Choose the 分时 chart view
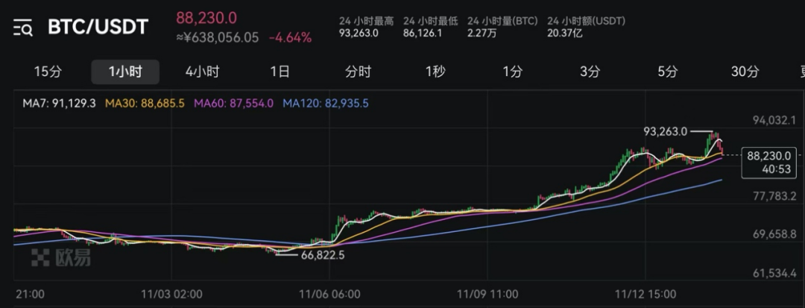The width and height of the screenshot is (805, 308). [358, 72]
